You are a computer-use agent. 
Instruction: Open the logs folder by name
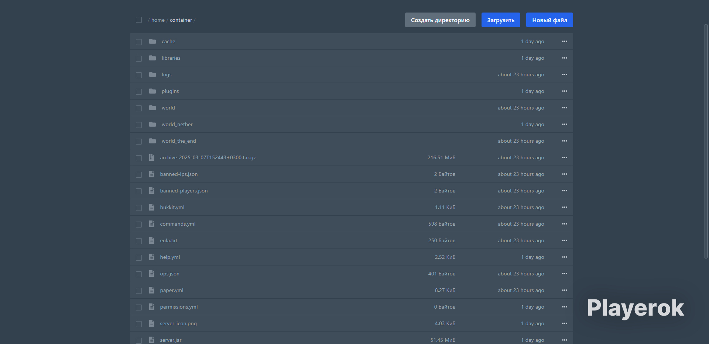[167, 74]
